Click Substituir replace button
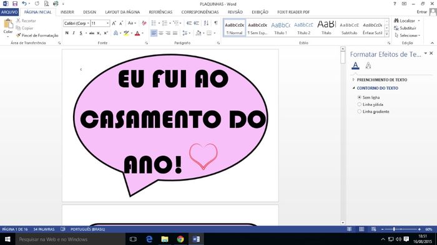This screenshot has width=437, height=245. [405, 28]
